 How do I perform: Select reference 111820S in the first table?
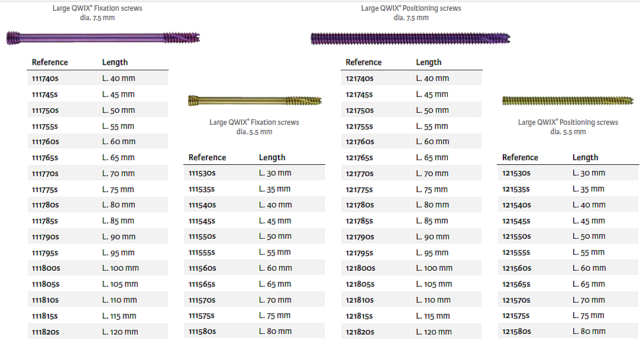46,332
